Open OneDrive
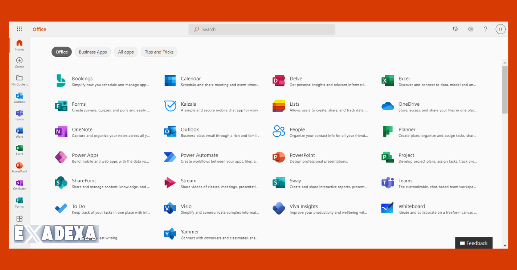Viewport: 517px width, 270px height. pos(387,106)
